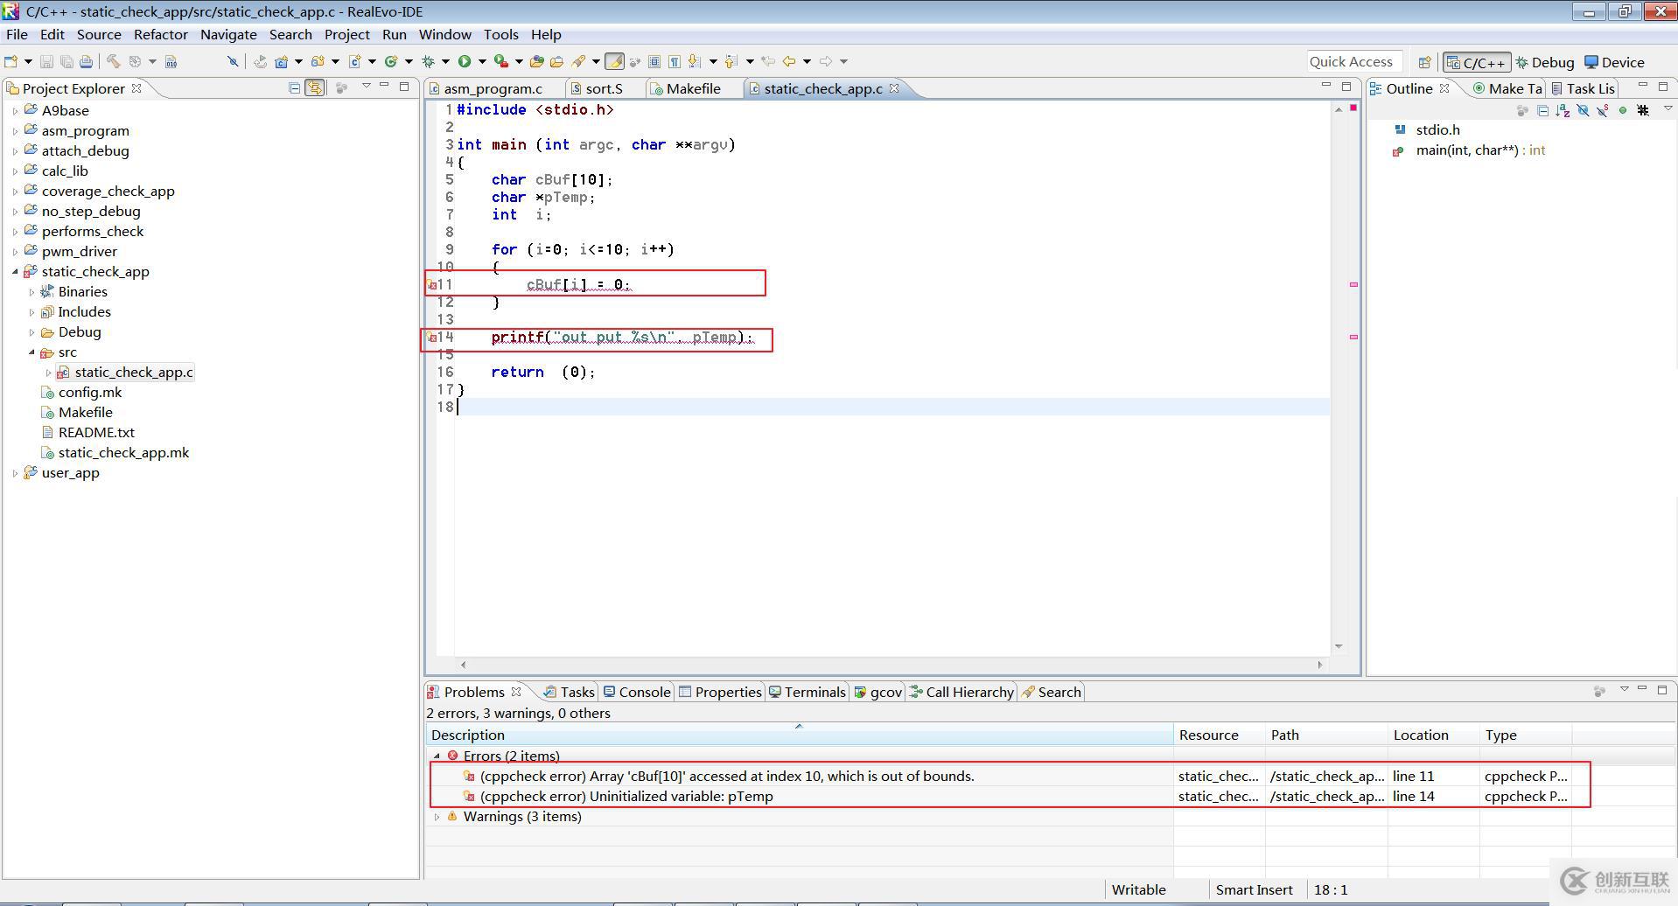Screen dimensions: 1678x906
Task: Open the Navigate menu
Action: [x=228, y=34]
